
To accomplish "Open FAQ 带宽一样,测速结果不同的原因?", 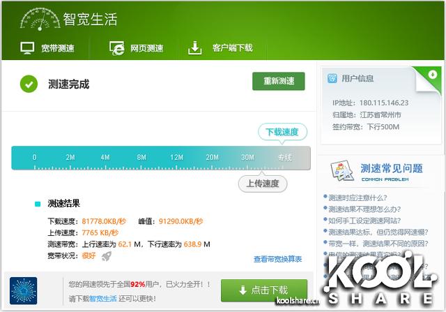I will pyautogui.click(x=378, y=244).
